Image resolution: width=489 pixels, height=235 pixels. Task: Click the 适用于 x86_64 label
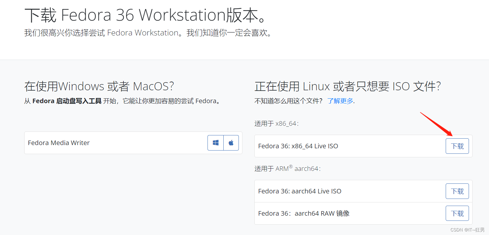277,123
